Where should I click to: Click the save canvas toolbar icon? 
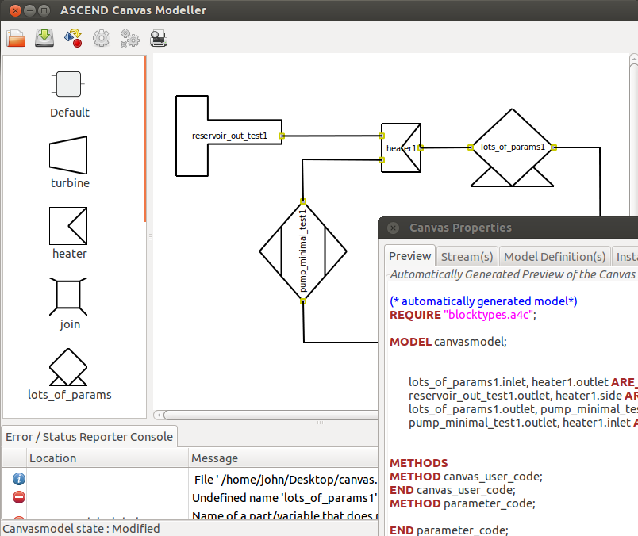(x=44, y=37)
